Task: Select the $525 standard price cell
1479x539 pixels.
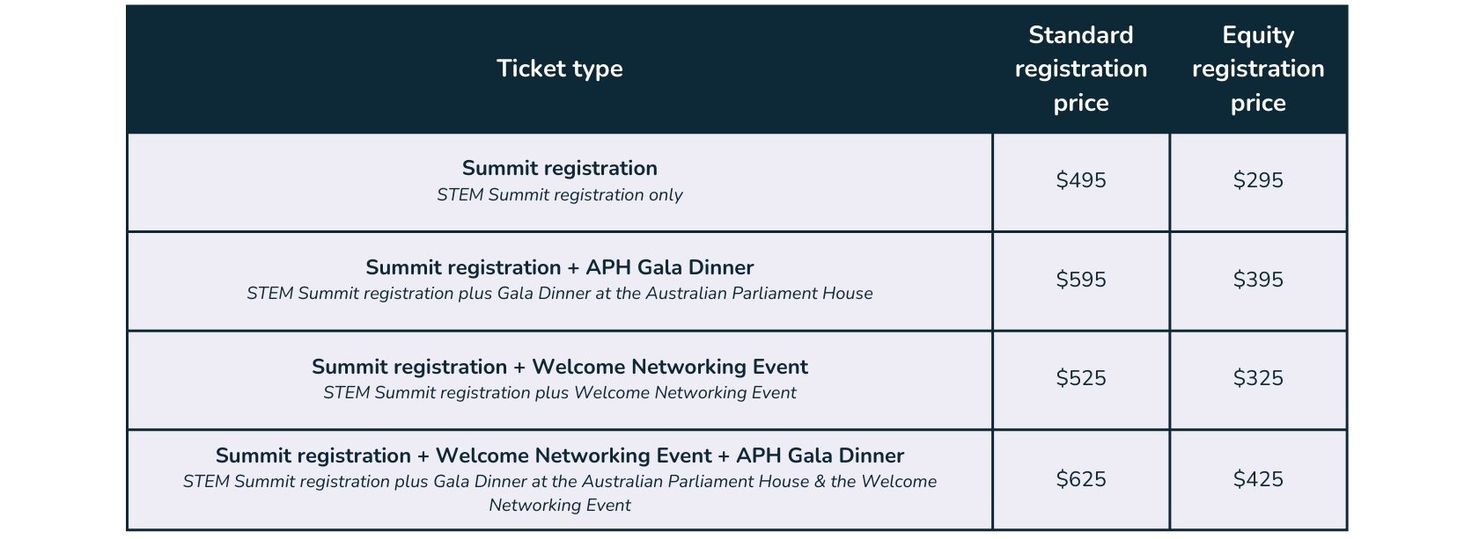Action: (1081, 379)
